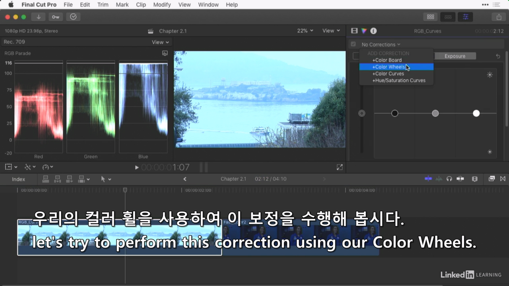Open the Final Cut Pro menu
Viewport: 509px width, 286px height.
(x=39, y=5)
